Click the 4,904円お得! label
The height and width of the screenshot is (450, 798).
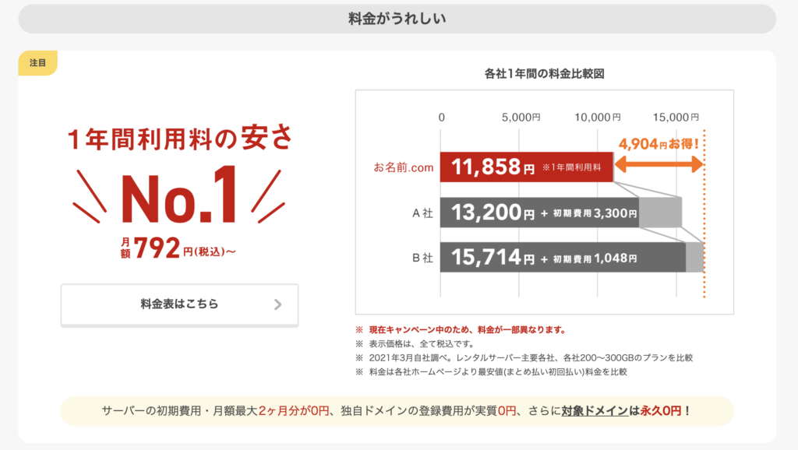pos(659,144)
